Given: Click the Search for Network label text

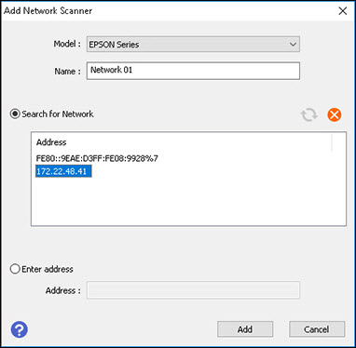Looking at the screenshot, I should (x=58, y=114).
